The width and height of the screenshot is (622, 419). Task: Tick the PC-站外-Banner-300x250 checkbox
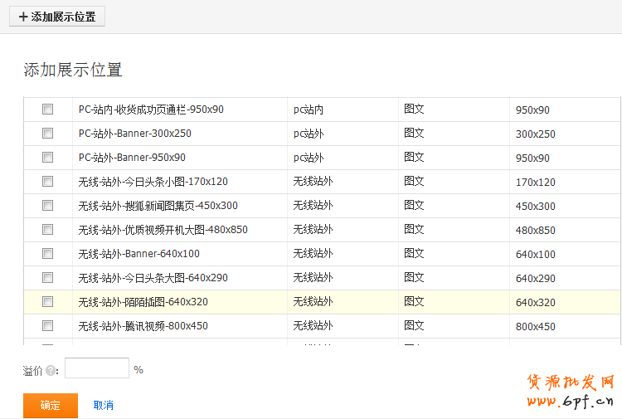[x=47, y=134]
